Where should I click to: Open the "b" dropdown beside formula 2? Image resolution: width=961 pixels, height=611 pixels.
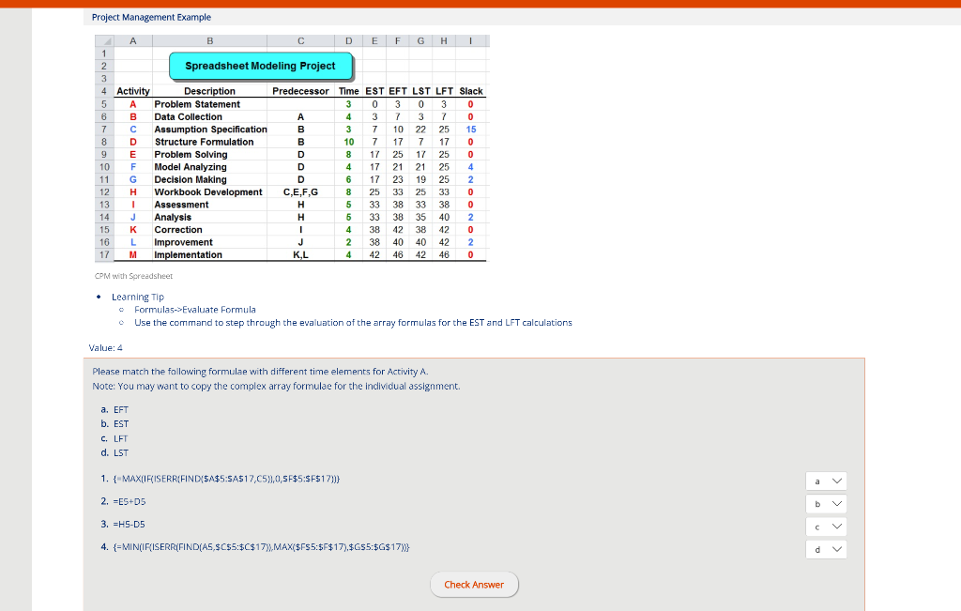click(825, 503)
